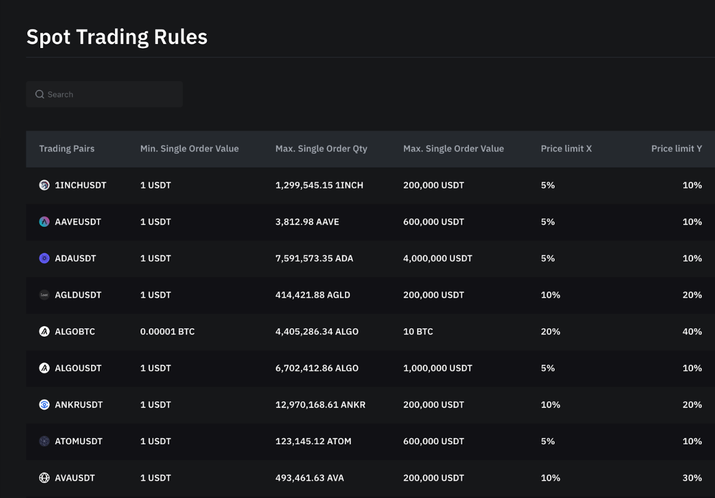This screenshot has height=498, width=715.
Task: Click the 1INCH coin icon
Action: tap(44, 185)
